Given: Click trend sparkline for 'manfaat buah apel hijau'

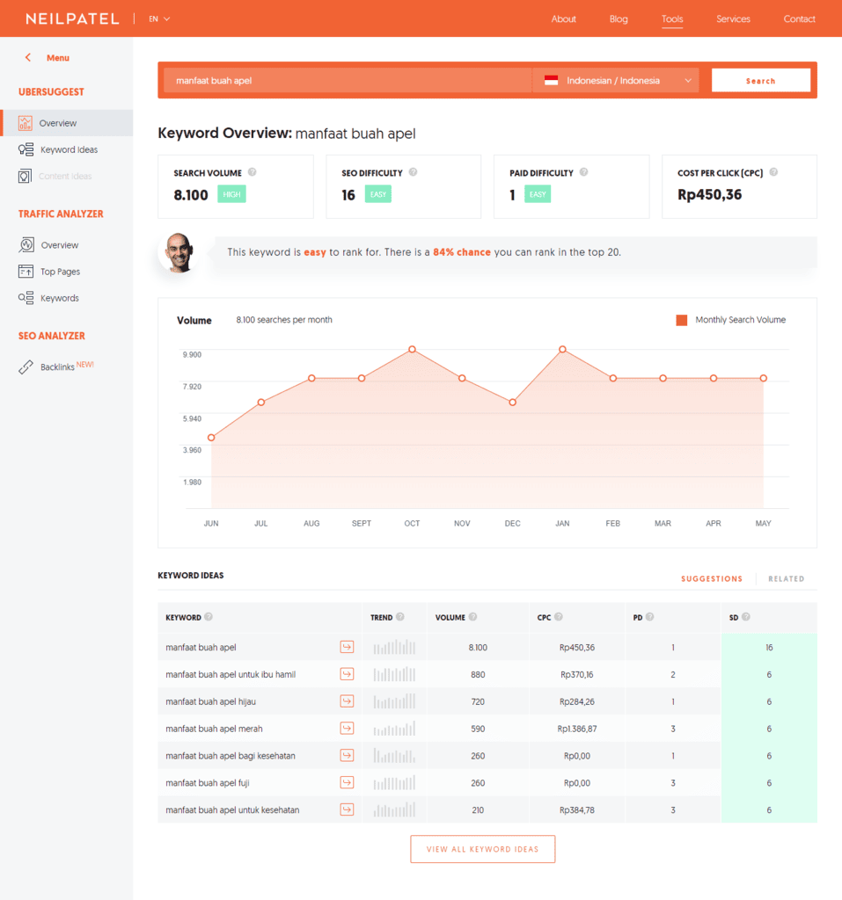Looking at the screenshot, I should pyautogui.click(x=394, y=701).
